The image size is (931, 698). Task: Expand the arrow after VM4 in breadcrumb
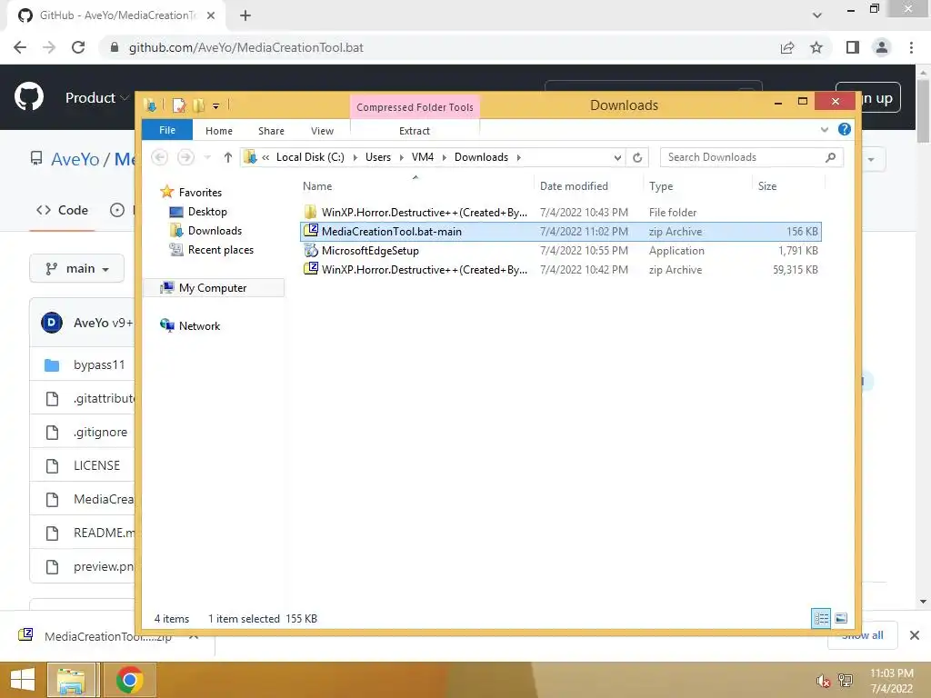[x=444, y=157]
